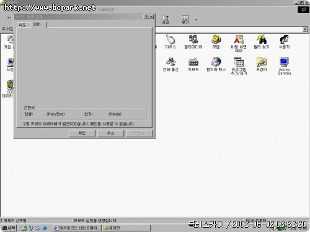Switch to the 속도 (Speed) tab

[22, 25]
